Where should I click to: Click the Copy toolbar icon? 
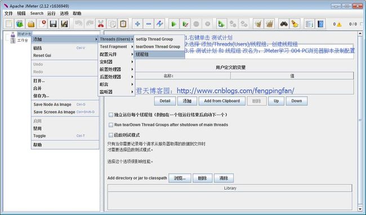click(112, 24)
